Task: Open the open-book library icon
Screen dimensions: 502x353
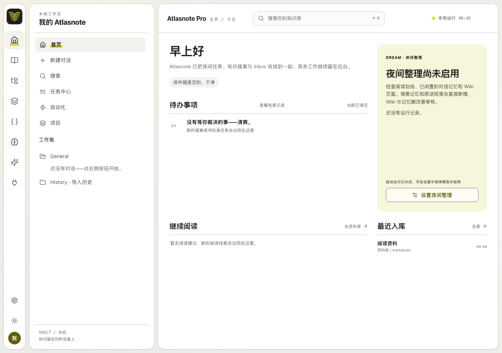Action: coord(15,60)
